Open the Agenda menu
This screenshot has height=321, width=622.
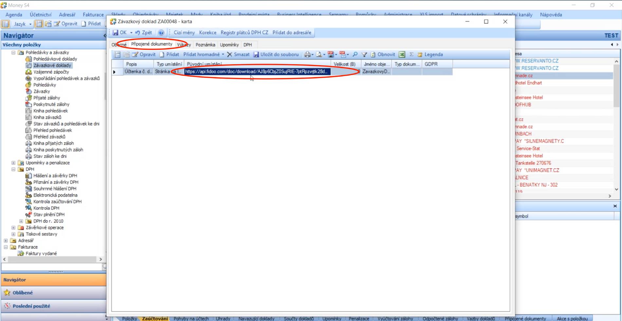[14, 15]
